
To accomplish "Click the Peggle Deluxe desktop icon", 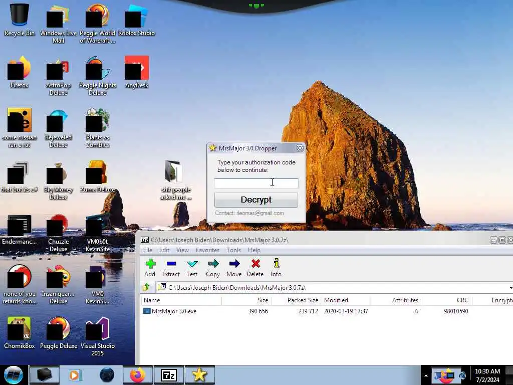I will 58,333.
